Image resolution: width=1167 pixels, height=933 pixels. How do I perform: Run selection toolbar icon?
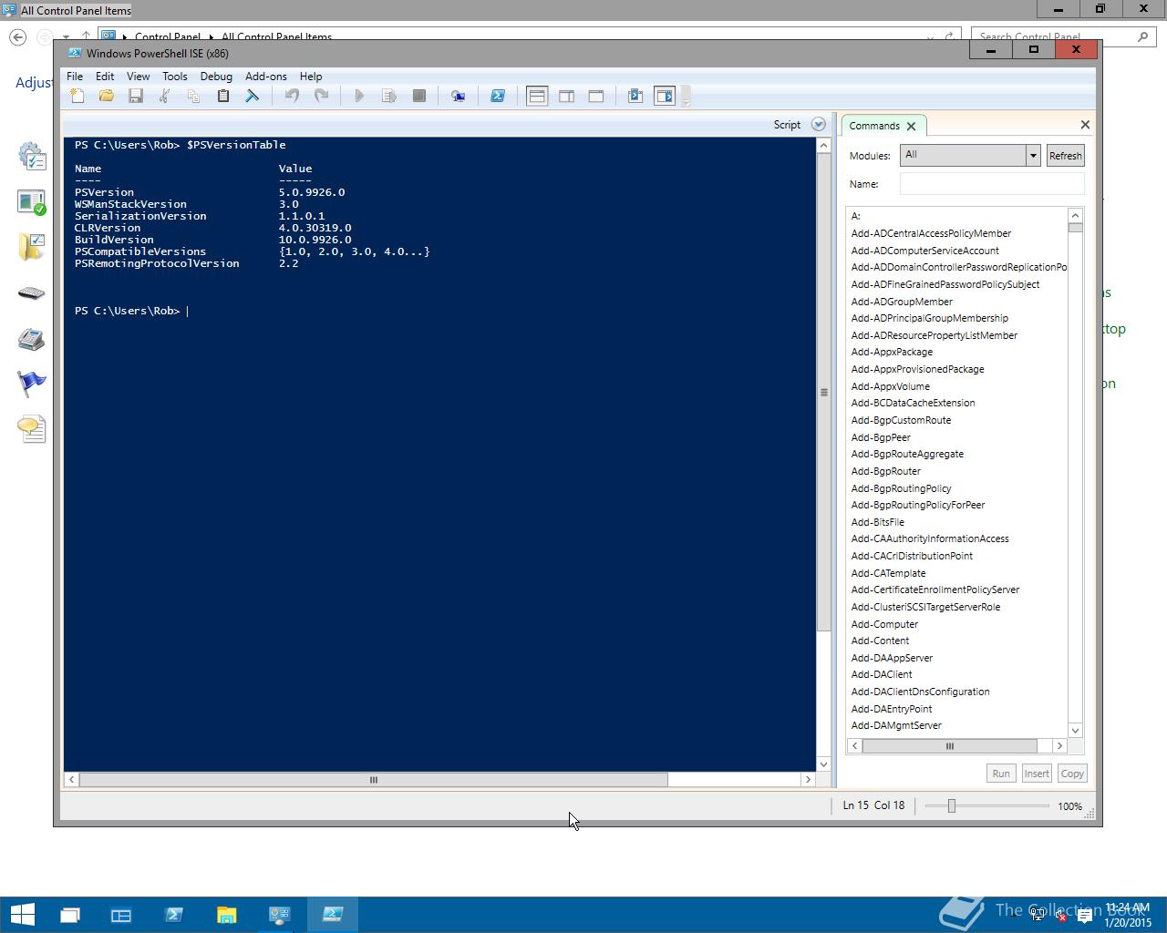pos(388,96)
